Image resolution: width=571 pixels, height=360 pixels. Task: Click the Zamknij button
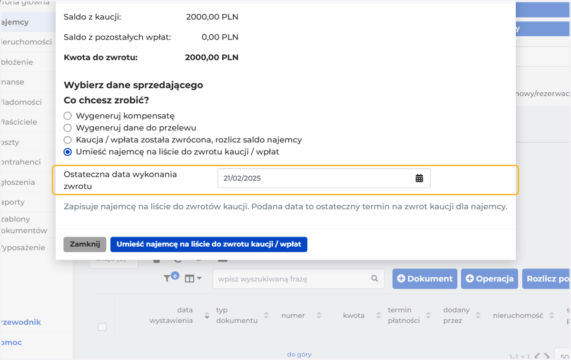coord(85,244)
